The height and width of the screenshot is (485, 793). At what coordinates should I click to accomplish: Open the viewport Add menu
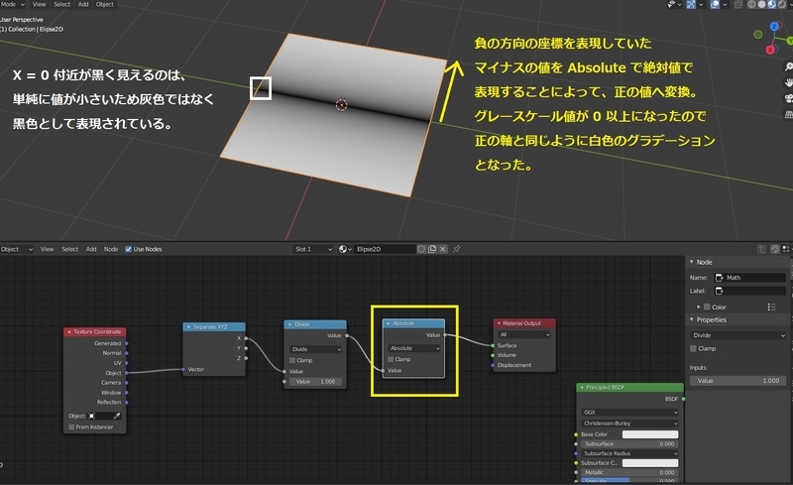coord(83,4)
